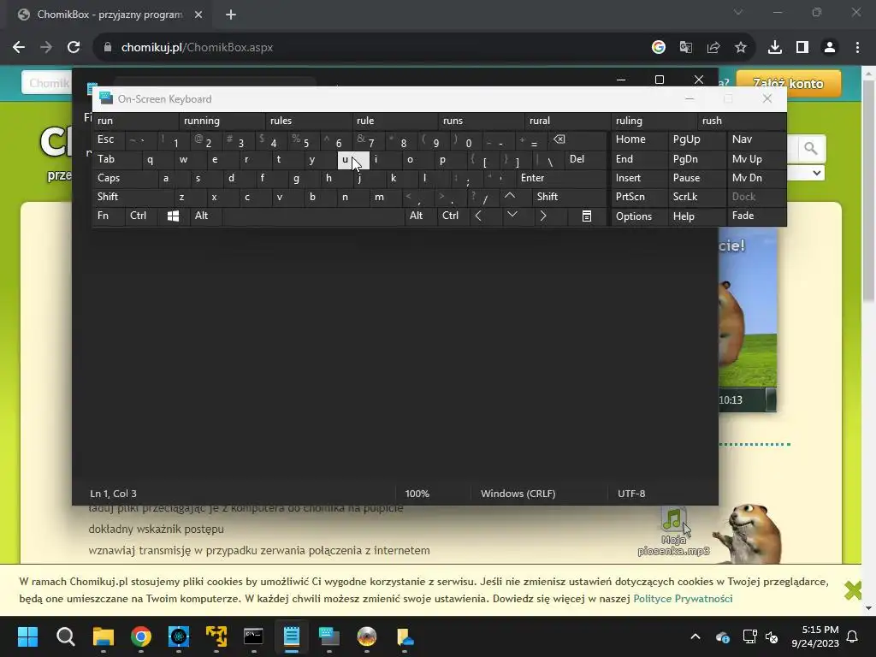876x657 pixels.
Task: Open the Polityce Prywatności link
Action: coord(683,599)
